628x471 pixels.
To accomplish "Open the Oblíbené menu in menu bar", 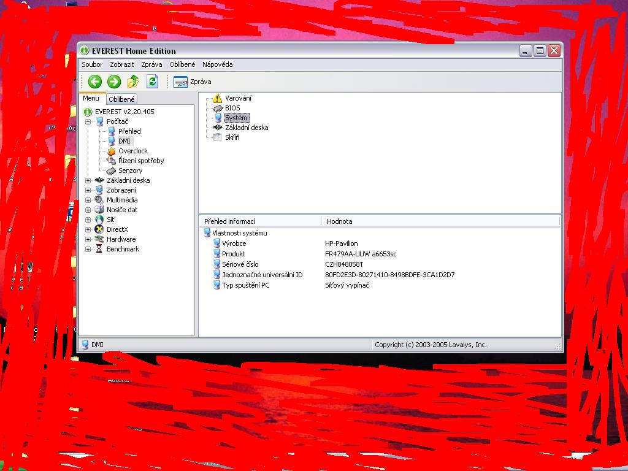I will (182, 64).
